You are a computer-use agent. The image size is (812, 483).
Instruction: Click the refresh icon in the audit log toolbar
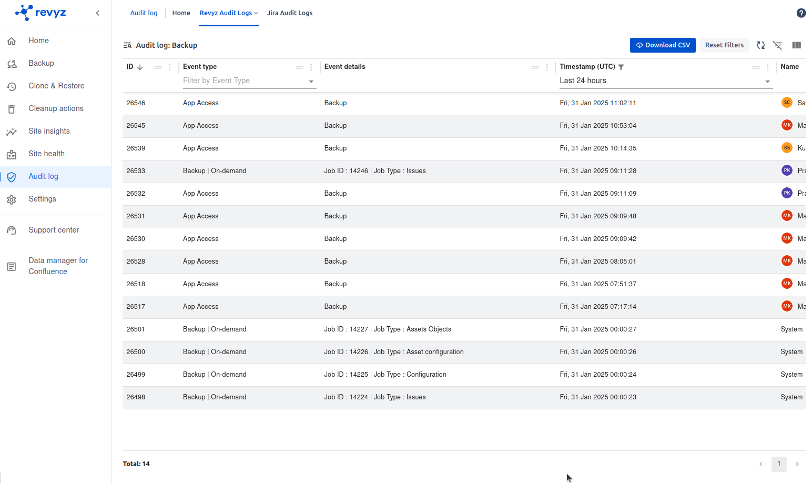click(760, 45)
